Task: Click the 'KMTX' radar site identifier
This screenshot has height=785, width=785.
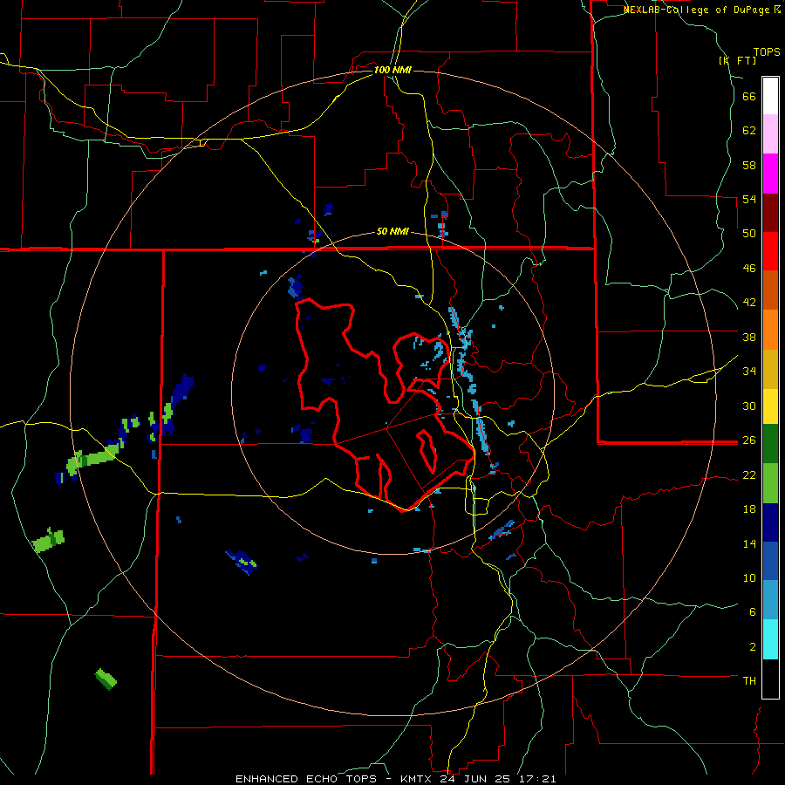Action: (415, 779)
